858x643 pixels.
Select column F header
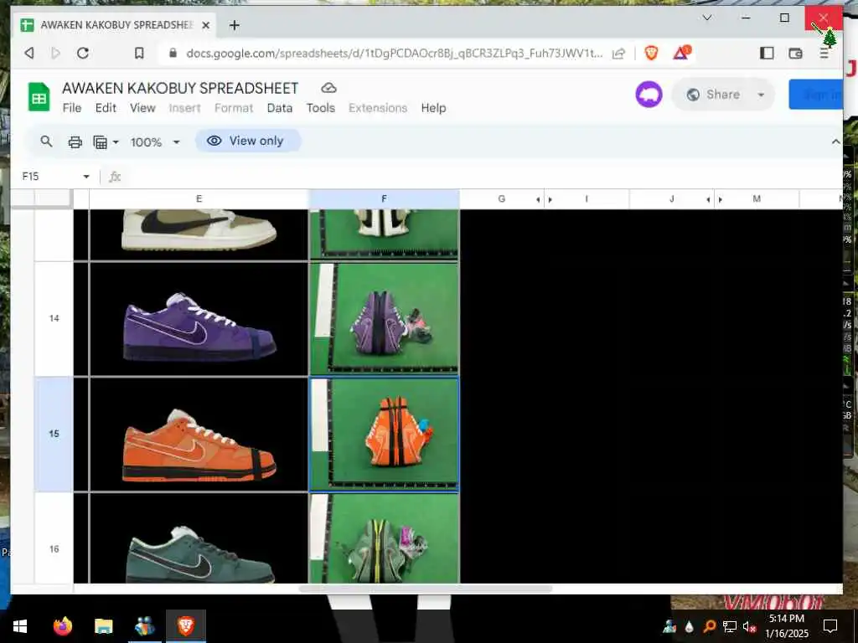(384, 199)
